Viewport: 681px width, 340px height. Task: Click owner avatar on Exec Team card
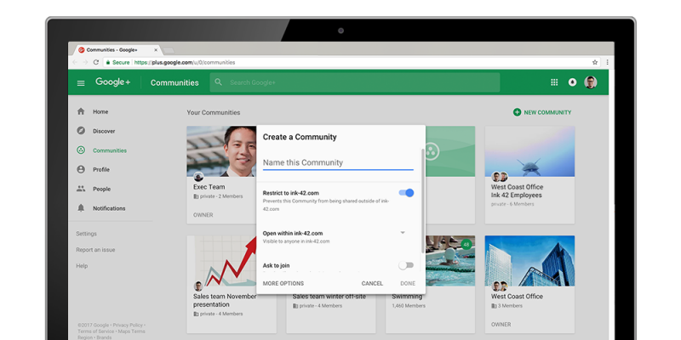click(198, 177)
